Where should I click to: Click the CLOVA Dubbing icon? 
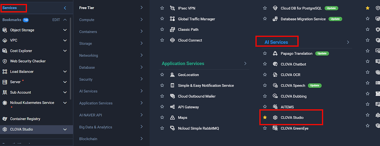275,96
